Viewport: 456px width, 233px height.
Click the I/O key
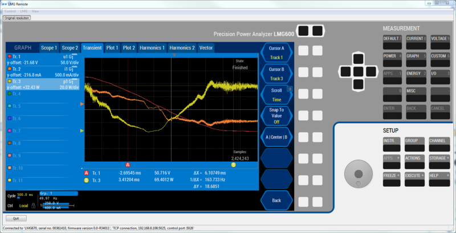click(x=440, y=77)
